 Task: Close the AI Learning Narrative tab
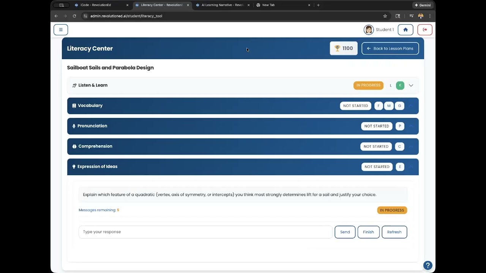coord(248,5)
